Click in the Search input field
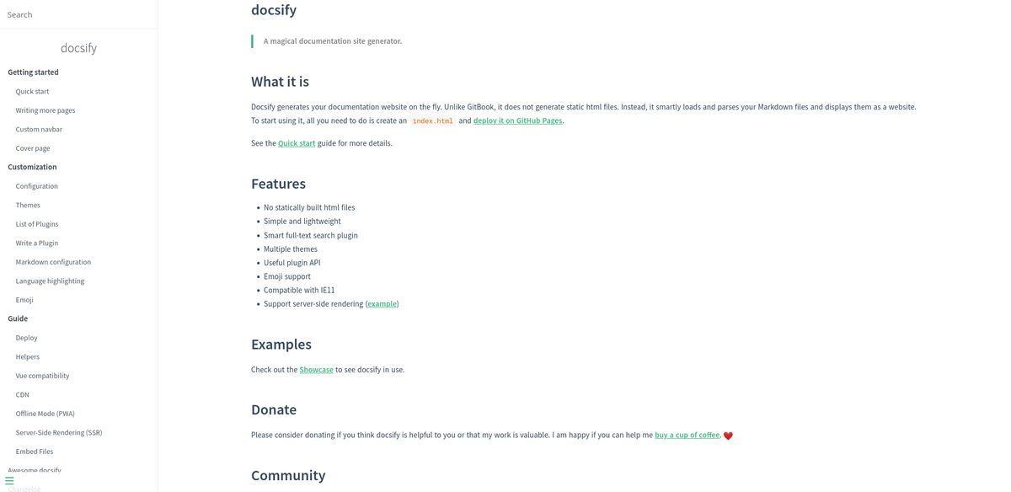 click(78, 14)
